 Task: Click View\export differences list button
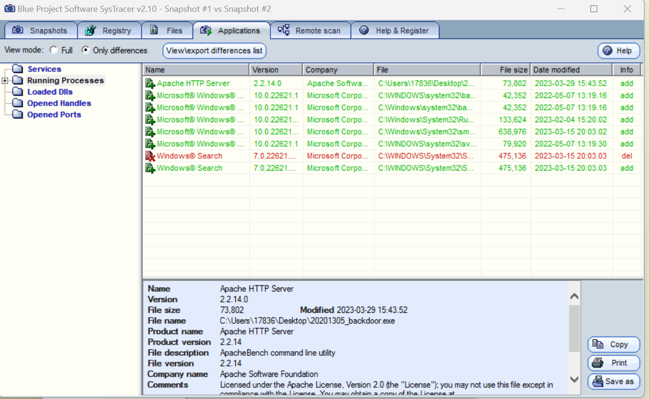214,51
